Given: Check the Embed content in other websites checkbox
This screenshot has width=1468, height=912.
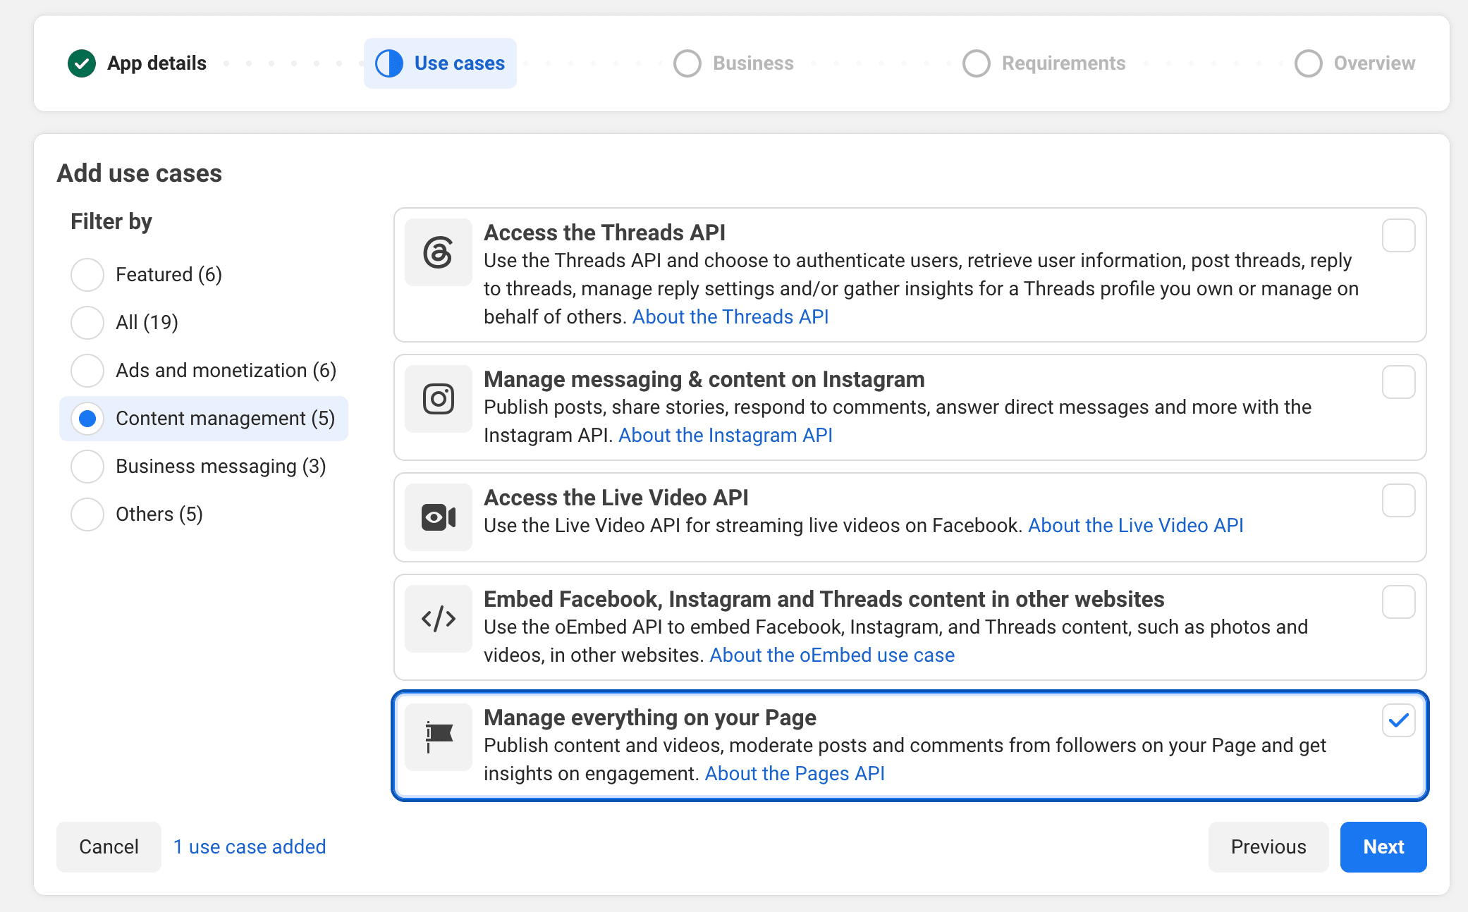Looking at the screenshot, I should (x=1399, y=602).
